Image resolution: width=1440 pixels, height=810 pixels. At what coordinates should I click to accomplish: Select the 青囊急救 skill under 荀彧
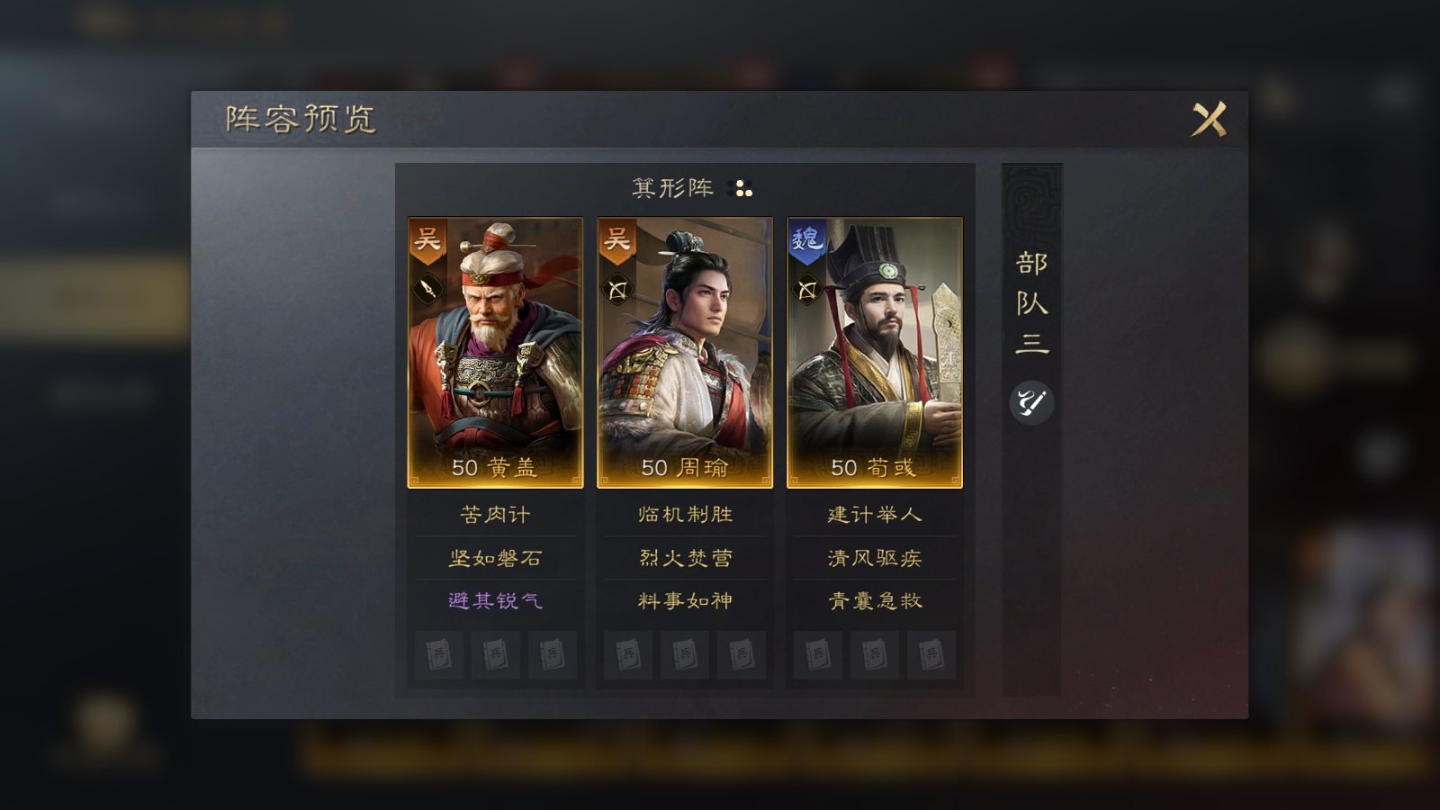875,600
